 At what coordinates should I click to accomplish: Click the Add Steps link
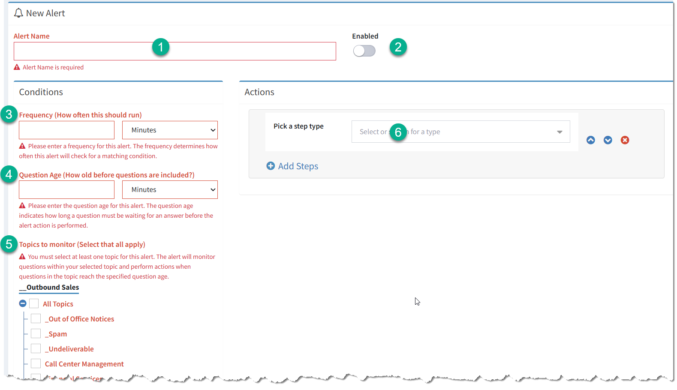(298, 166)
